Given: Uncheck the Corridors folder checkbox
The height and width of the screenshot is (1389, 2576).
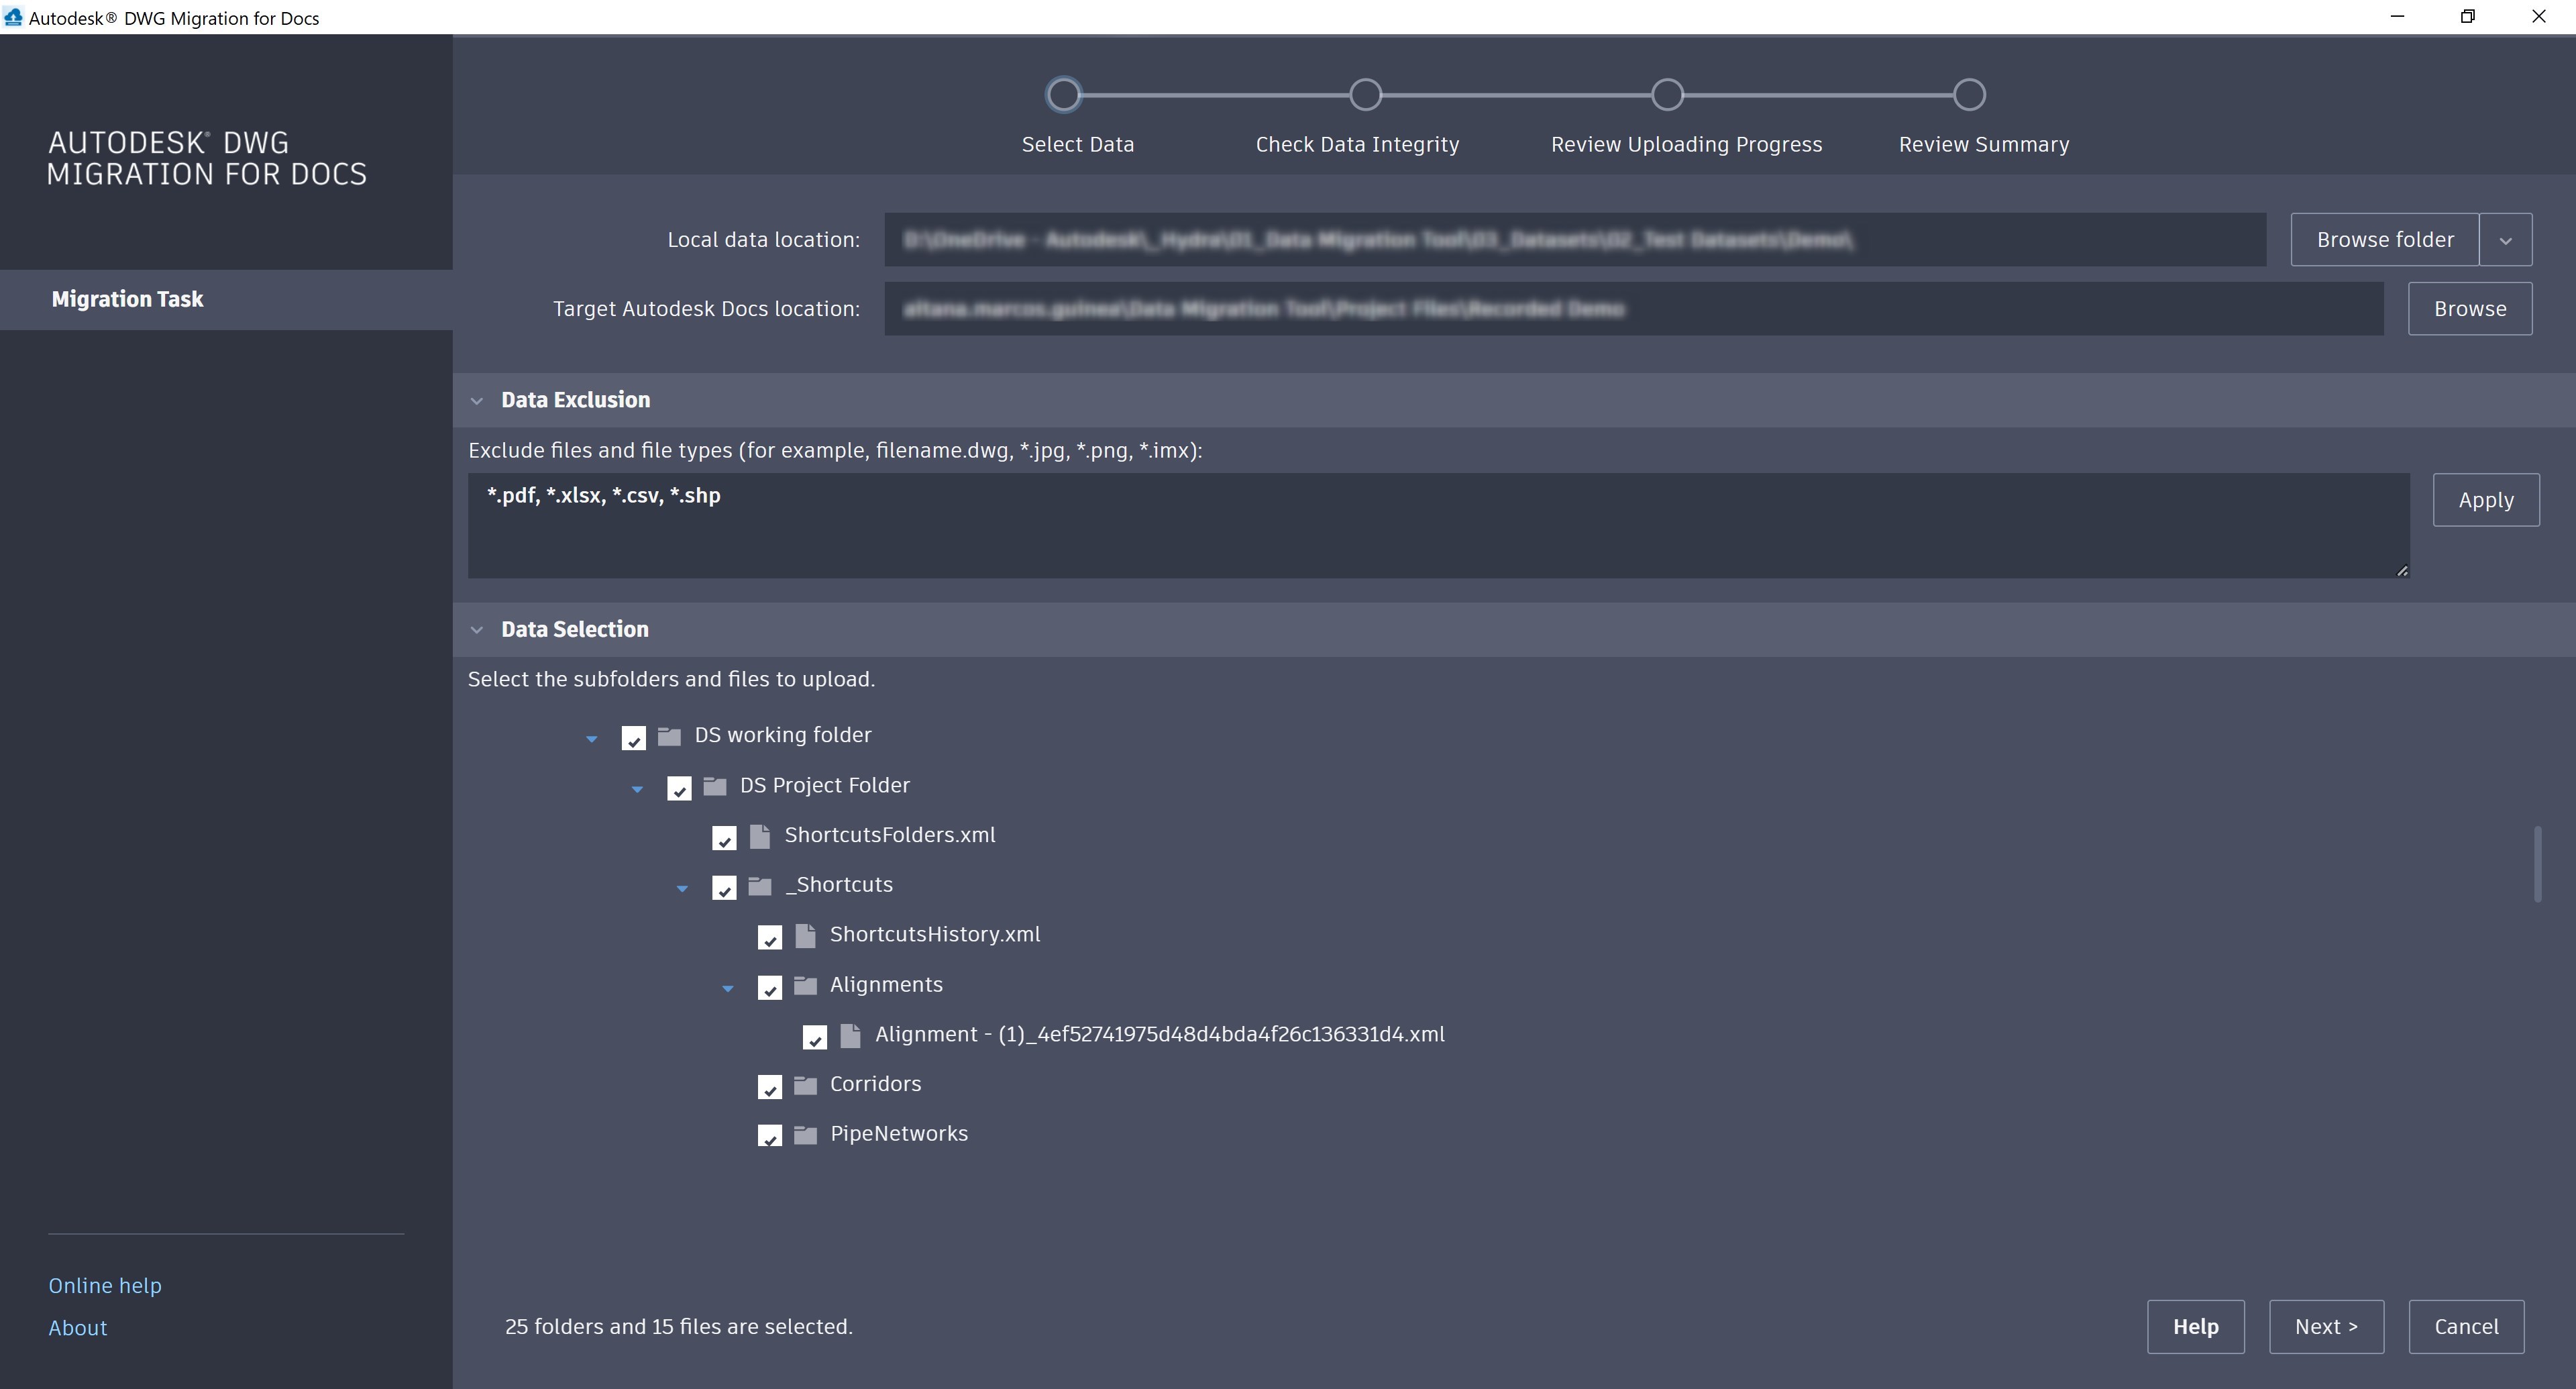Looking at the screenshot, I should [769, 1087].
